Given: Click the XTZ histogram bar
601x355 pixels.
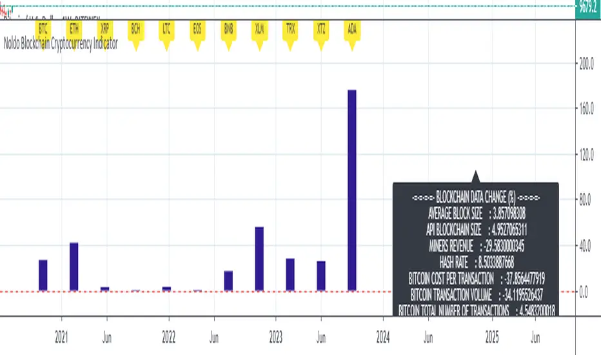Looking at the screenshot, I should click(x=321, y=276).
